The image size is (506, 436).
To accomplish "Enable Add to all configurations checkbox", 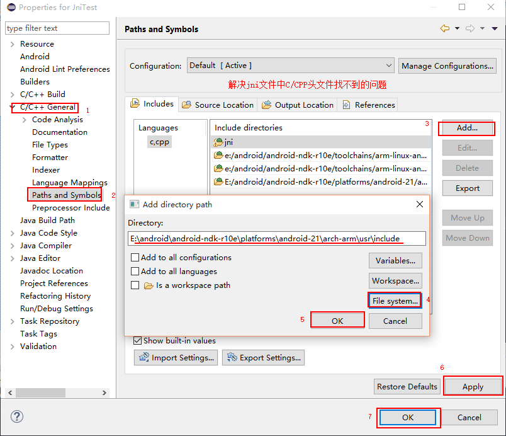I will [135, 258].
